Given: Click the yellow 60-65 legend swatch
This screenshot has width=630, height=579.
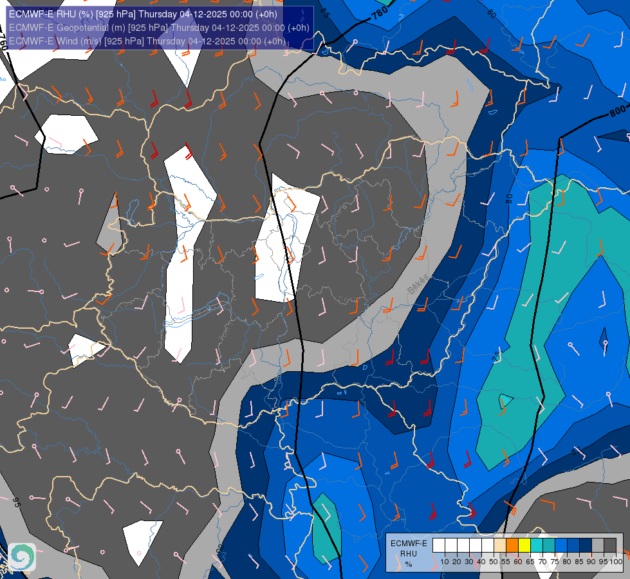Looking at the screenshot, I should pyautogui.click(x=524, y=546).
